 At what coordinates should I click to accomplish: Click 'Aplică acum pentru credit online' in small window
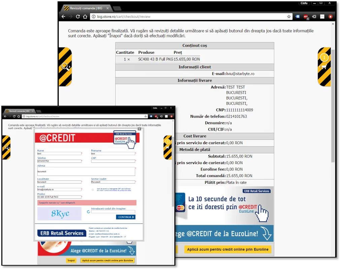(x=107, y=261)
